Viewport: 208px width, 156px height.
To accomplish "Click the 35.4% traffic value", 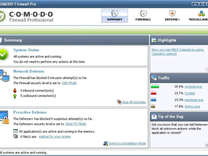I will (179, 87).
